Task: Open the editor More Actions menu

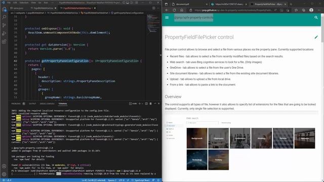Action: pyautogui.click(x=158, y=8)
